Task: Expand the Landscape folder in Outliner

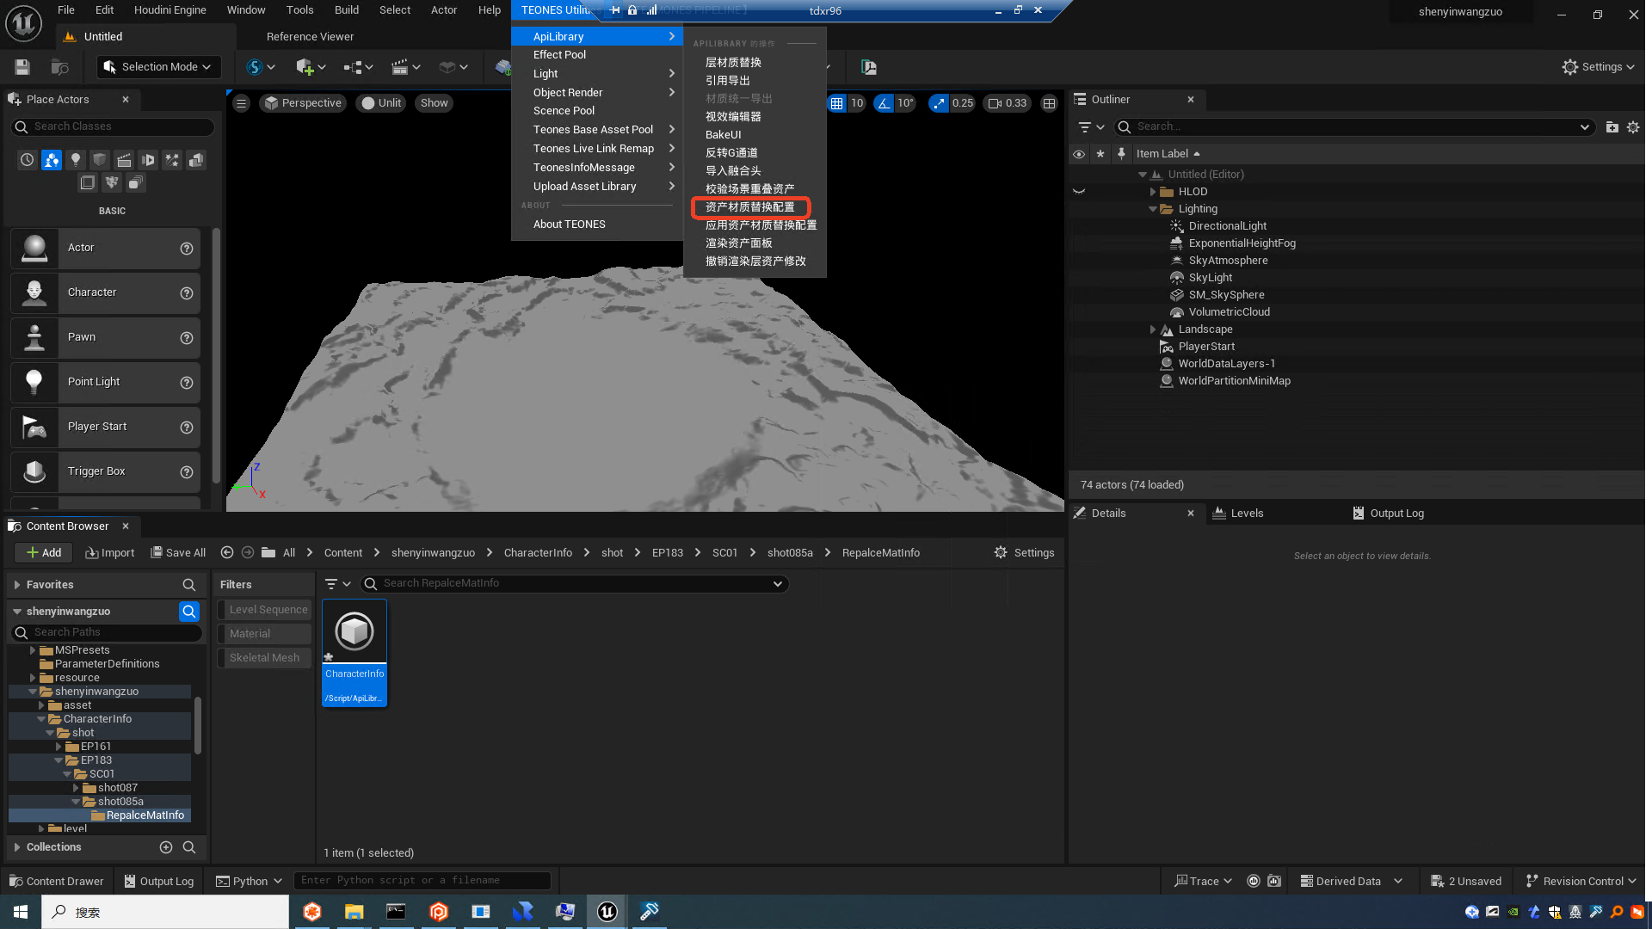Action: point(1152,329)
